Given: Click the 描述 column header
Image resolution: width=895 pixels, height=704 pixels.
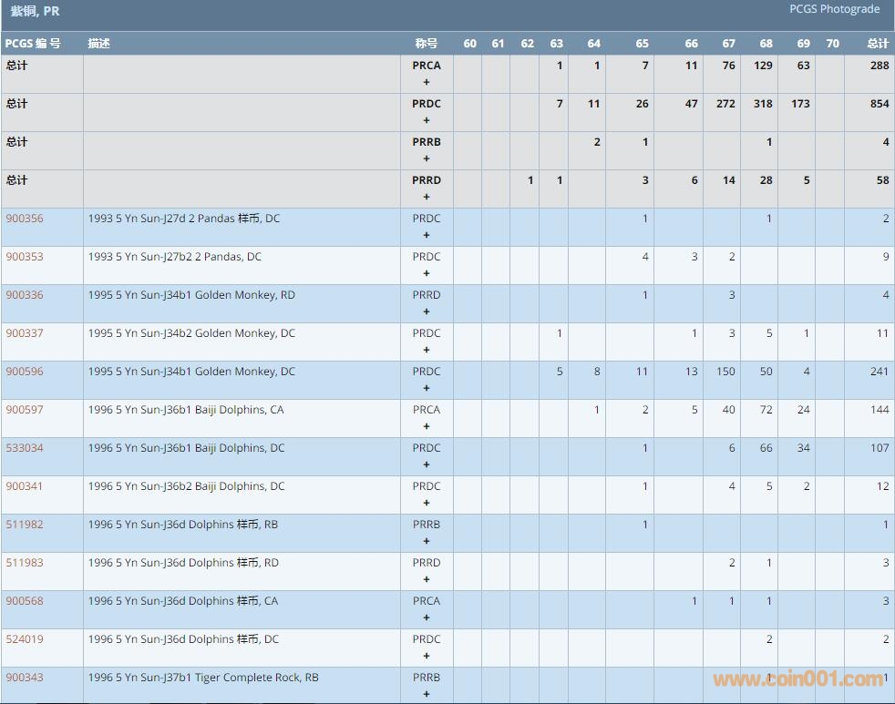Looking at the screenshot, I should click(x=98, y=44).
